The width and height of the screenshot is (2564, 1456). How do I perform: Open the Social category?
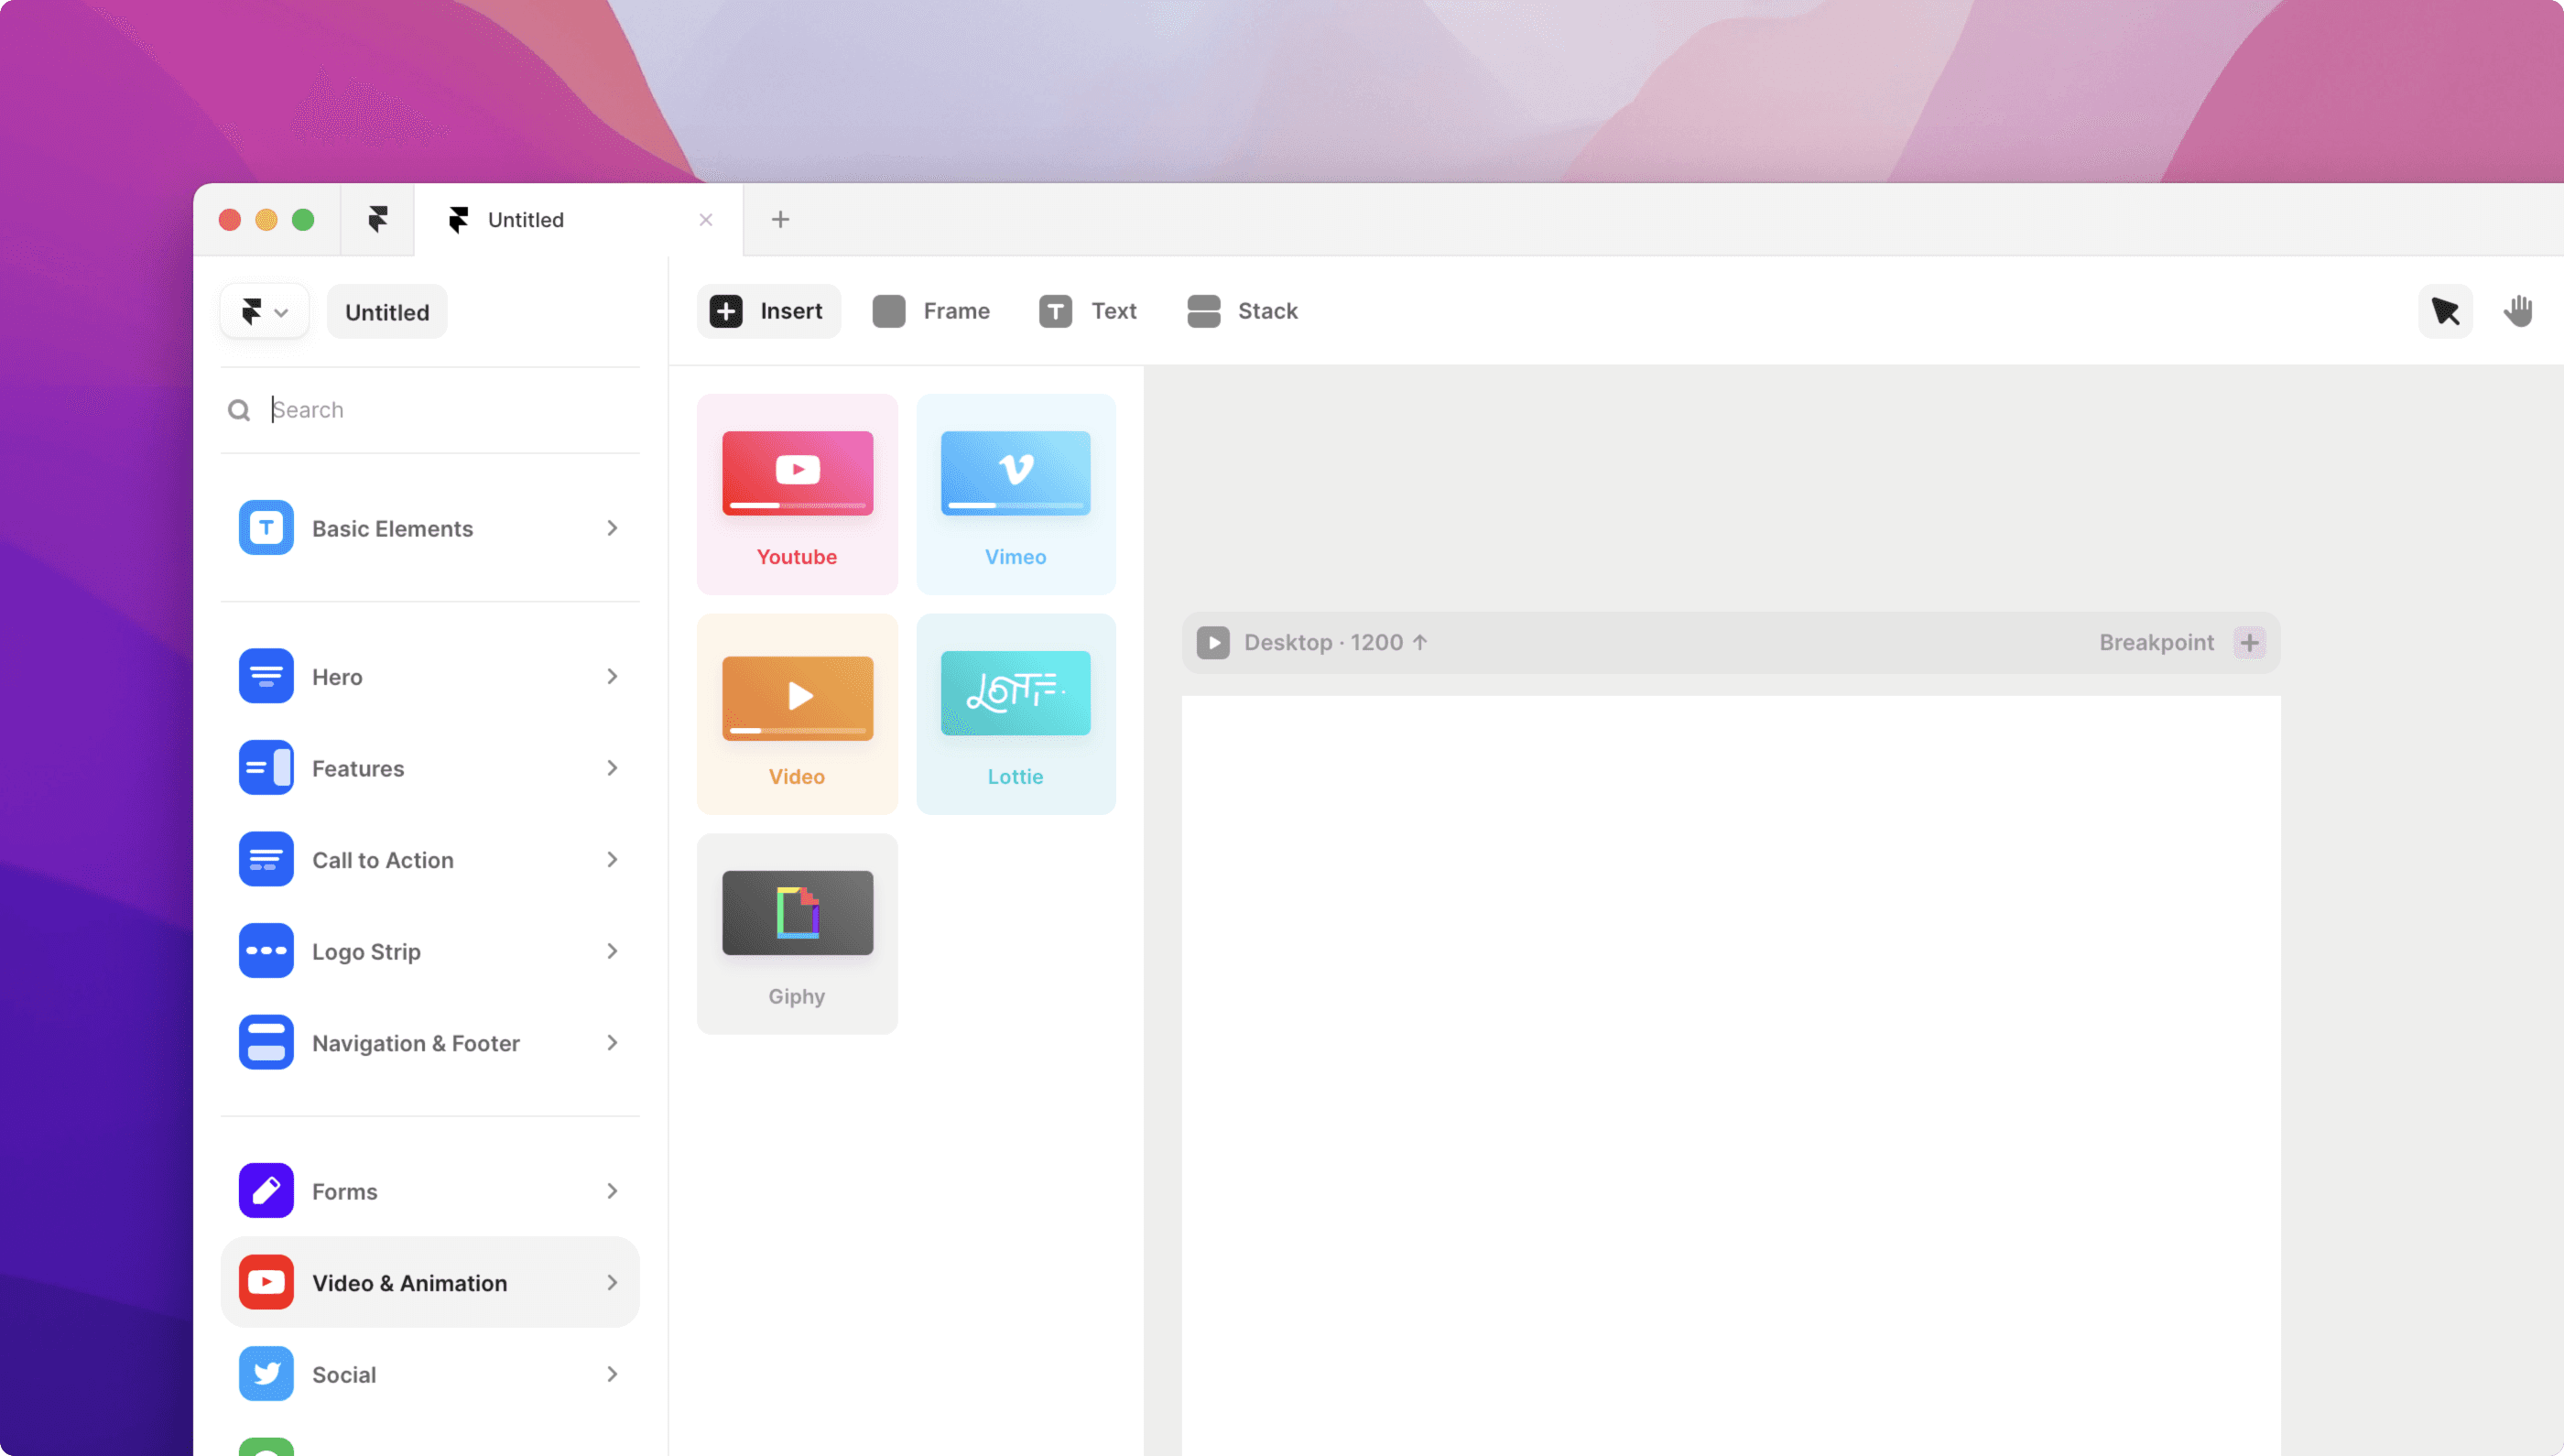point(429,1374)
